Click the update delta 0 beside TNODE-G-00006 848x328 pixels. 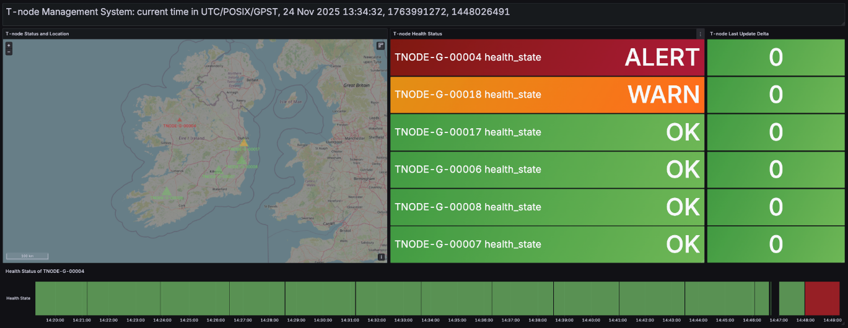point(776,170)
